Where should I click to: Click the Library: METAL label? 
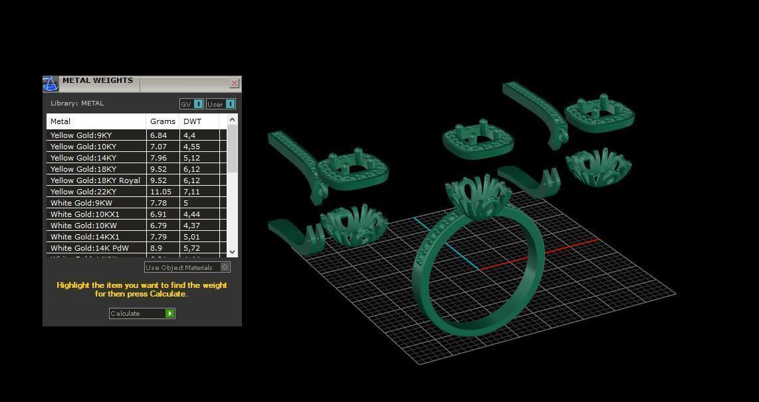(x=77, y=103)
